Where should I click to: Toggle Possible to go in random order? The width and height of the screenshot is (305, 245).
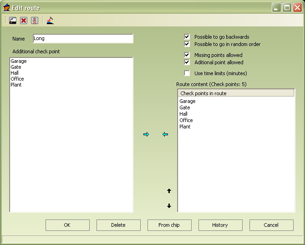187,44
